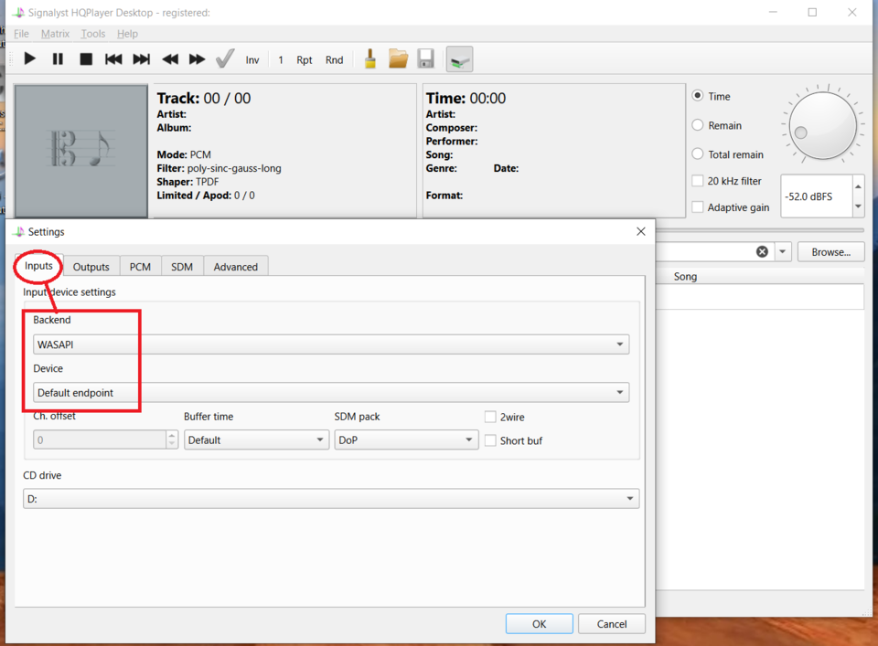Screen dimensions: 878x646
Task: Switch to the Advanced tab
Action: point(236,267)
